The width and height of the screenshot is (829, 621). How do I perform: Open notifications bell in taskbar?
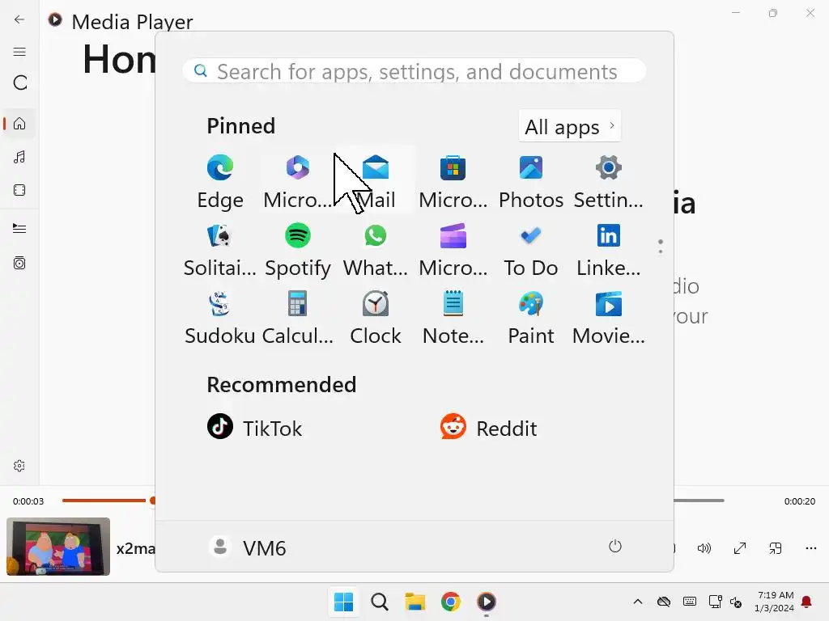[807, 602]
